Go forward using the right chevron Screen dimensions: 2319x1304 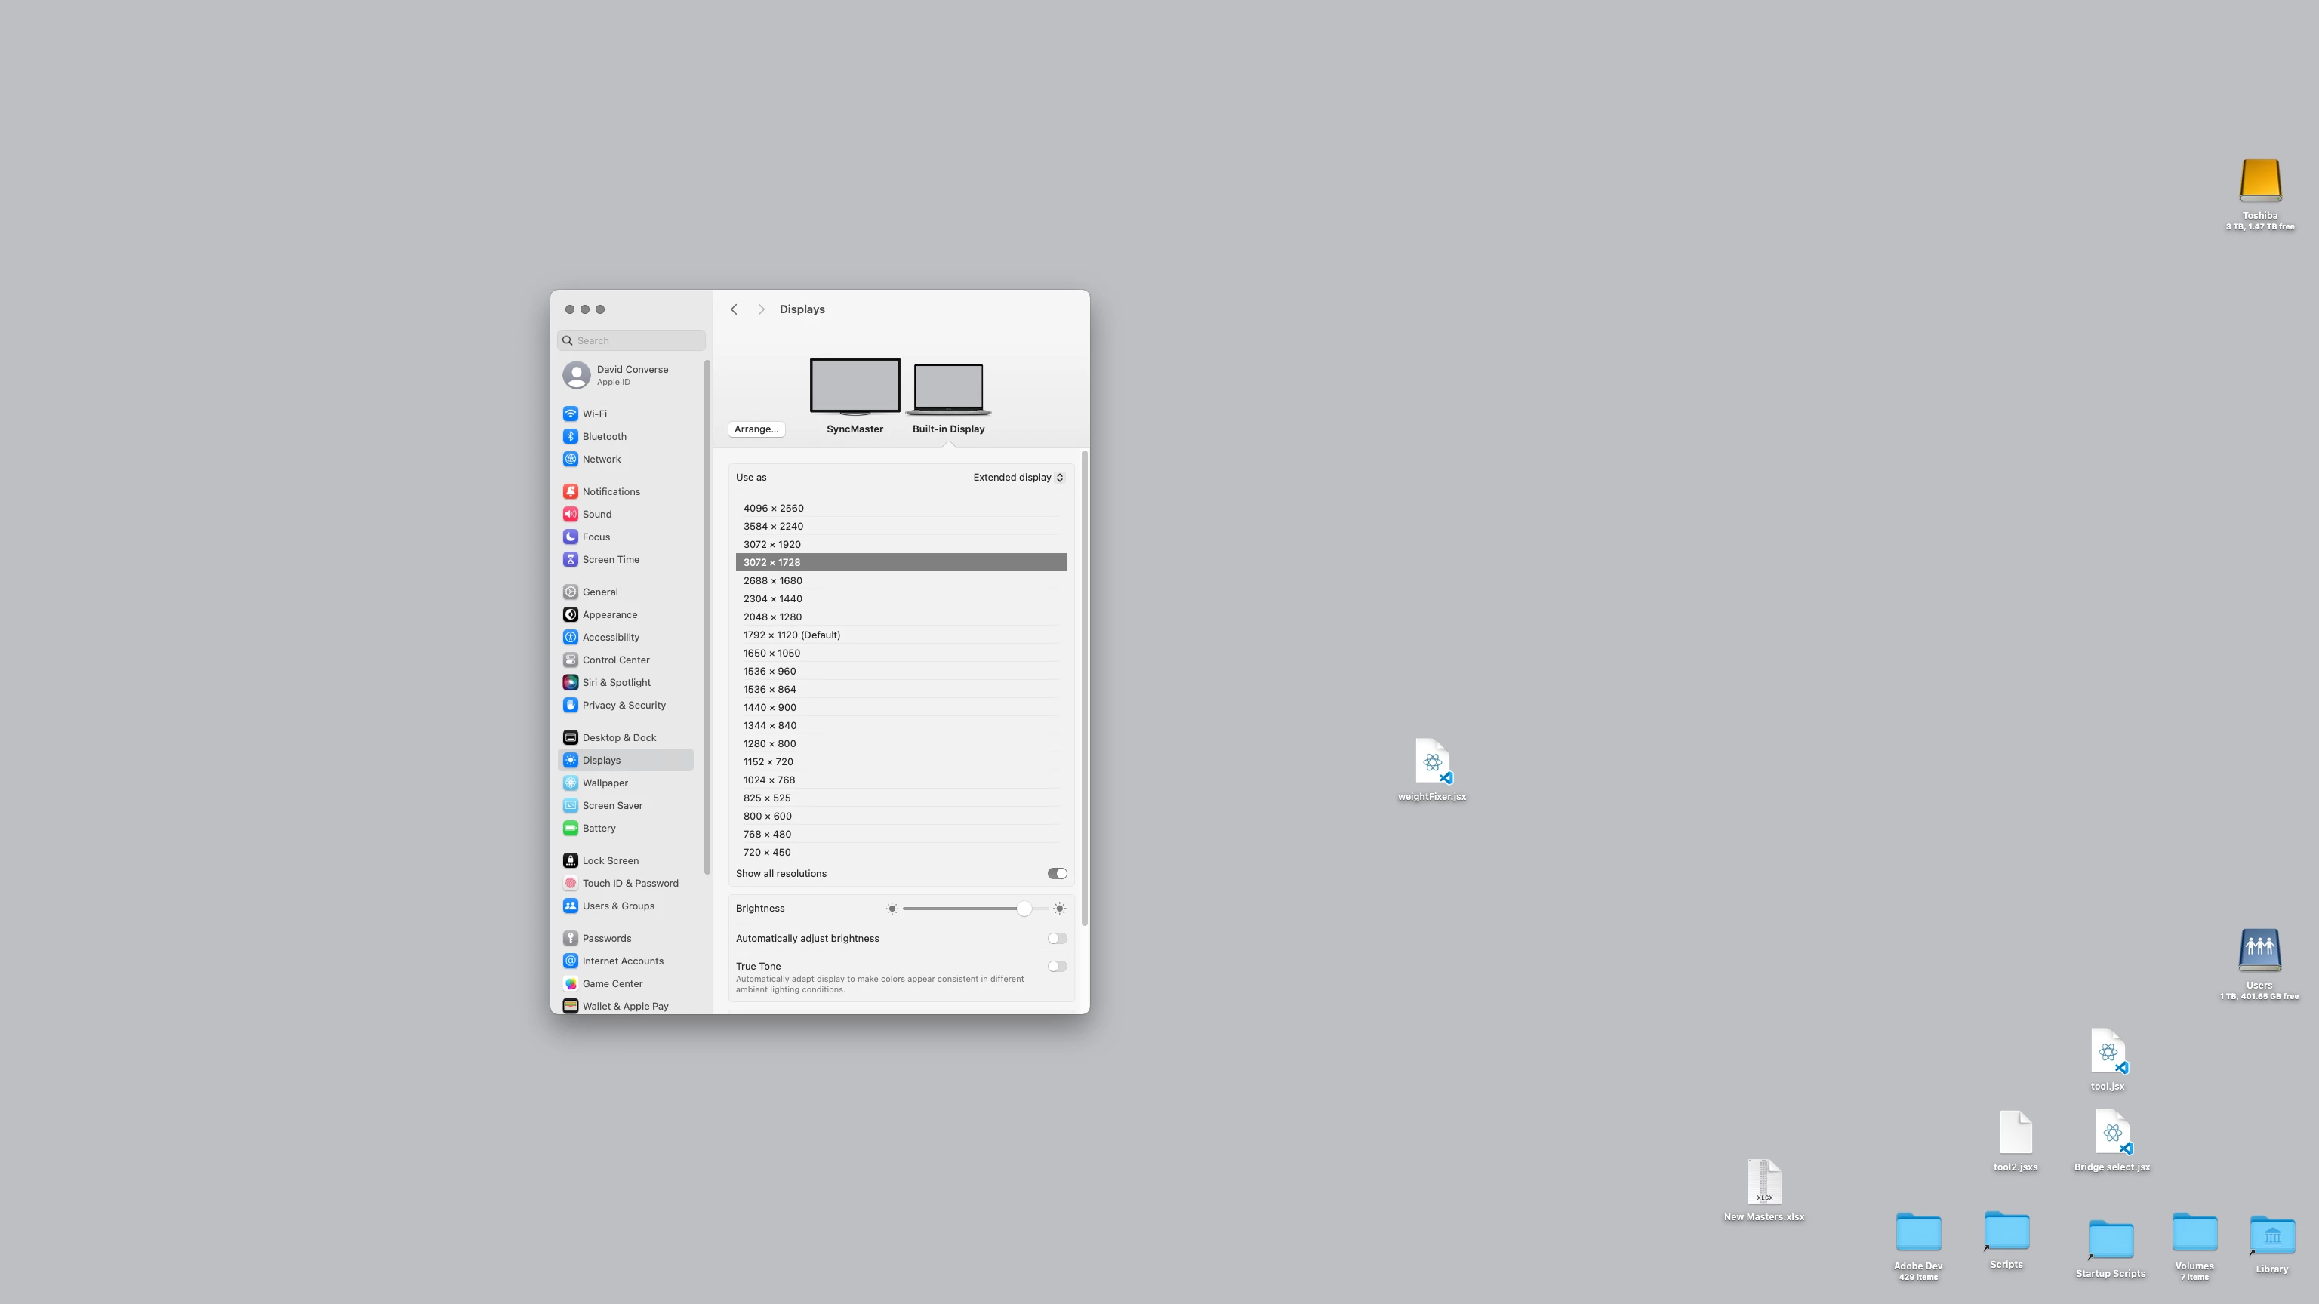click(x=761, y=309)
